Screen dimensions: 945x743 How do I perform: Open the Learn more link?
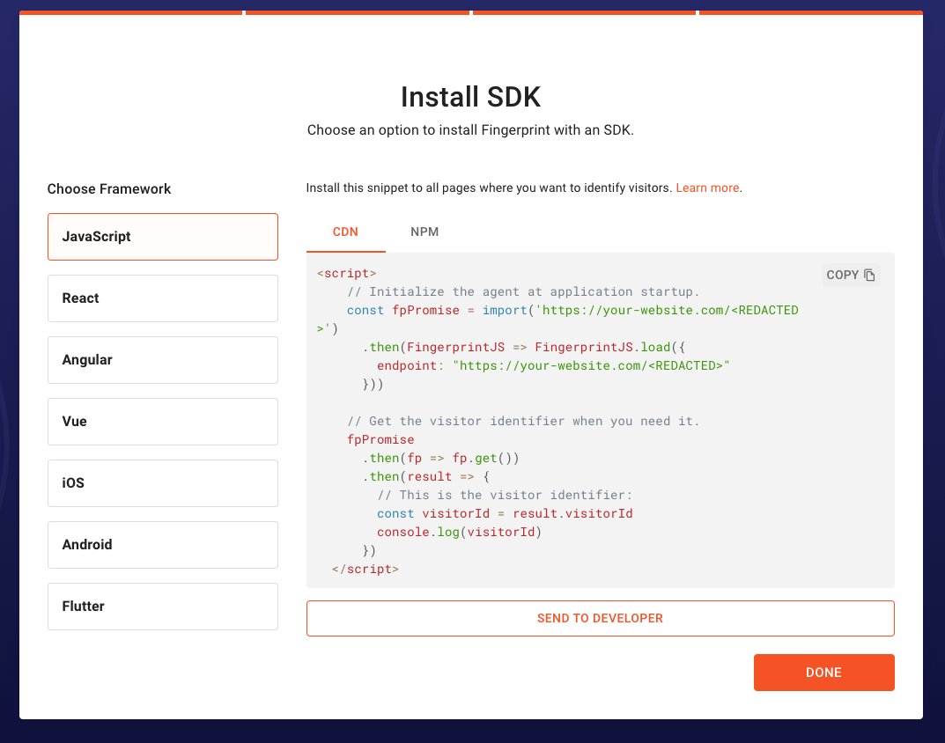pyautogui.click(x=707, y=188)
